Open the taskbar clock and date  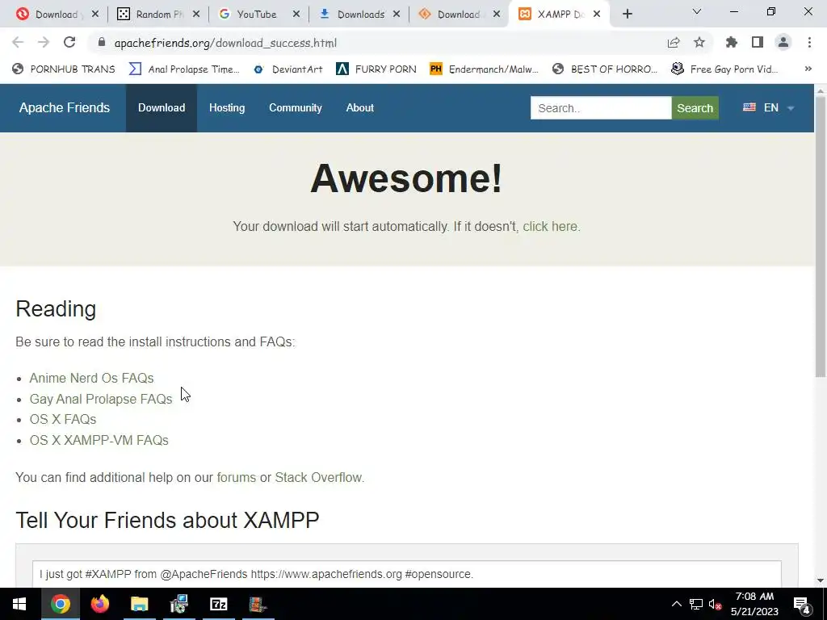click(754, 604)
